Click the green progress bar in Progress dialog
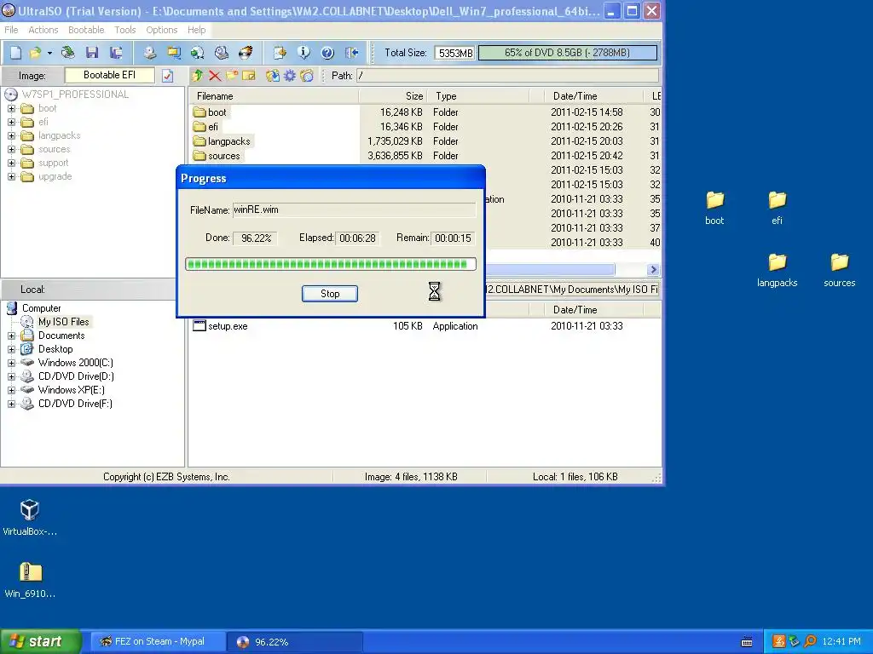The height and width of the screenshot is (654, 873). click(331, 264)
